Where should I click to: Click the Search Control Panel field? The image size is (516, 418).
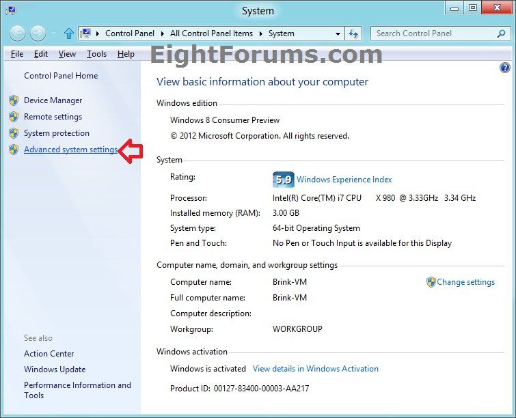pos(433,33)
